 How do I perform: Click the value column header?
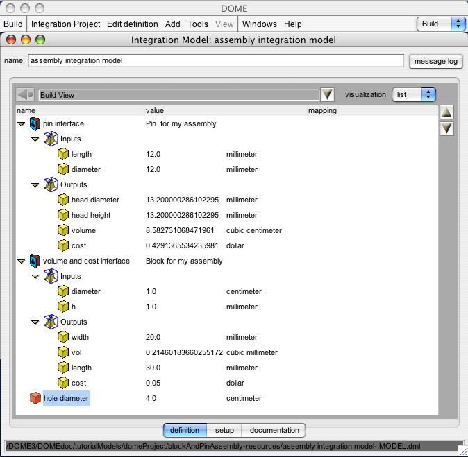click(226, 110)
